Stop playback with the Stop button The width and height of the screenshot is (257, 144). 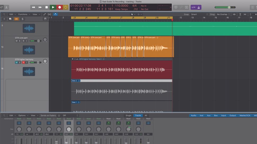(x=47, y=7)
